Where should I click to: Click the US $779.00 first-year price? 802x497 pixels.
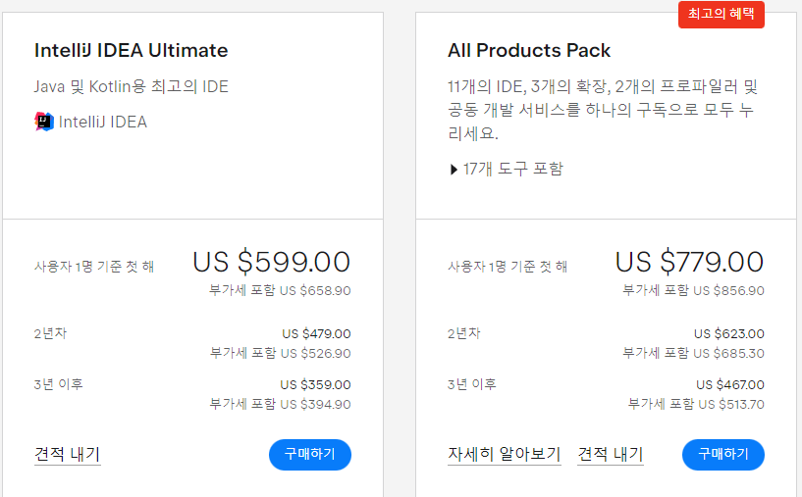(x=689, y=262)
